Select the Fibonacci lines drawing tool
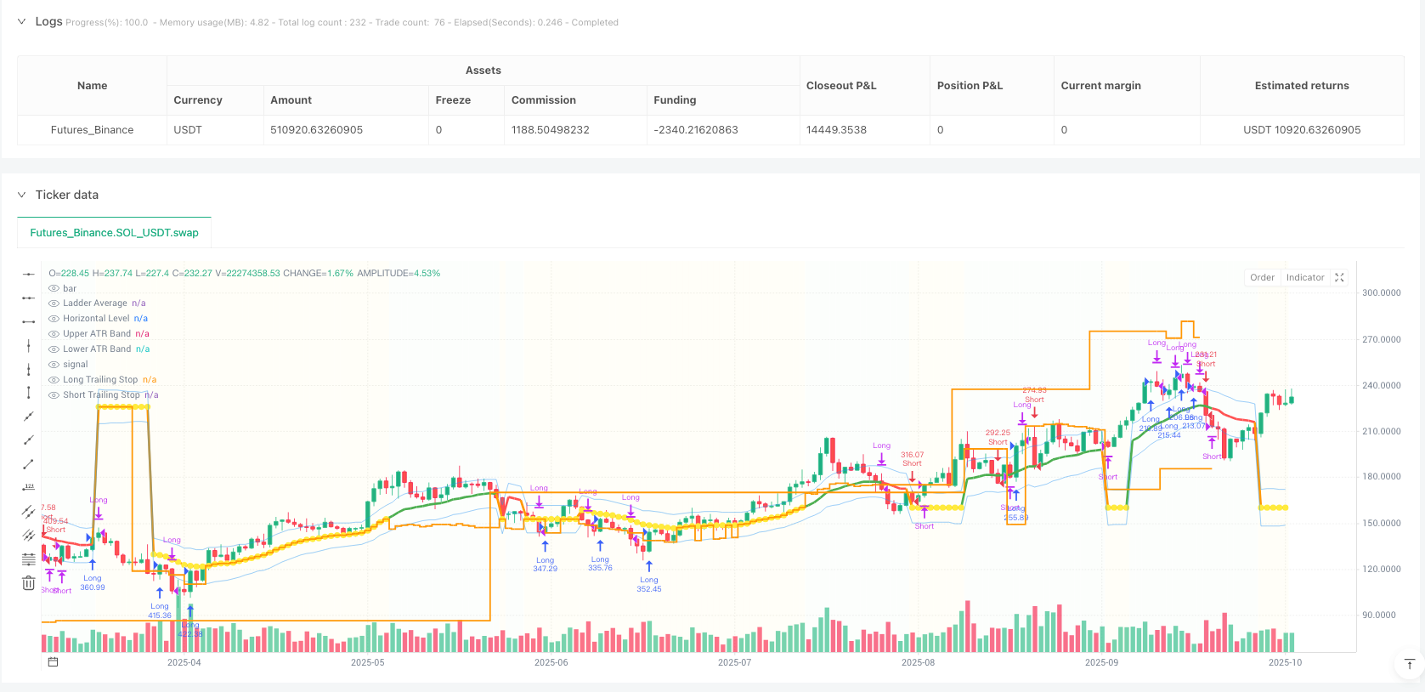1425x692 pixels. click(28, 559)
